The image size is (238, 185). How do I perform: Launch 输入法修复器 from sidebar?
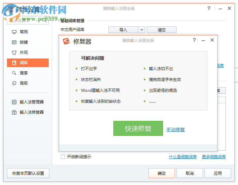click(x=28, y=112)
